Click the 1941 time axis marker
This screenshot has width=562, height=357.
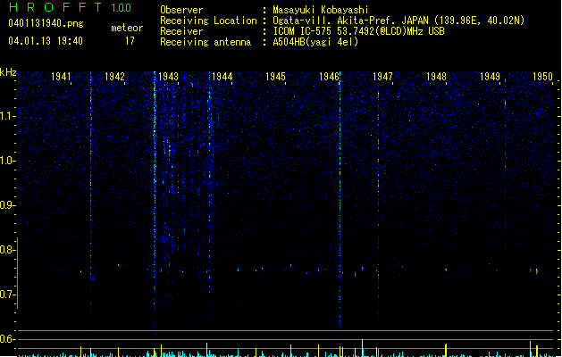61,77
